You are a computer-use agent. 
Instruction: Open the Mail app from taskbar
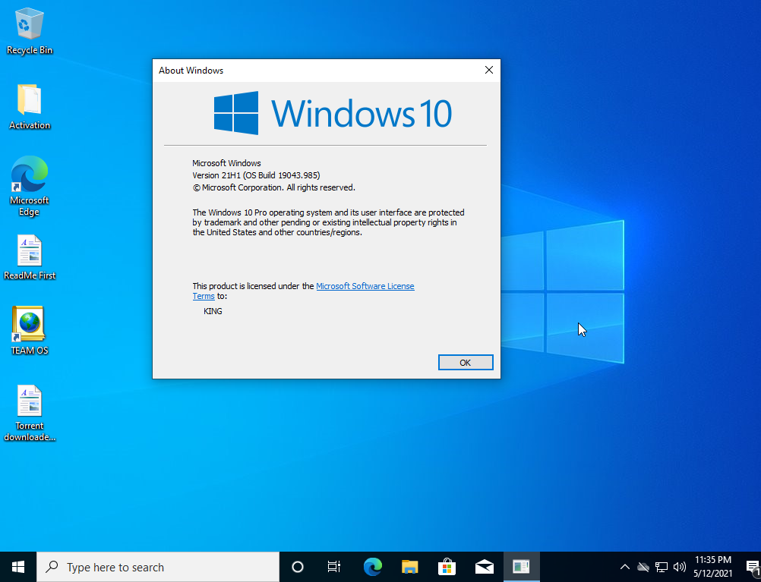tap(485, 567)
